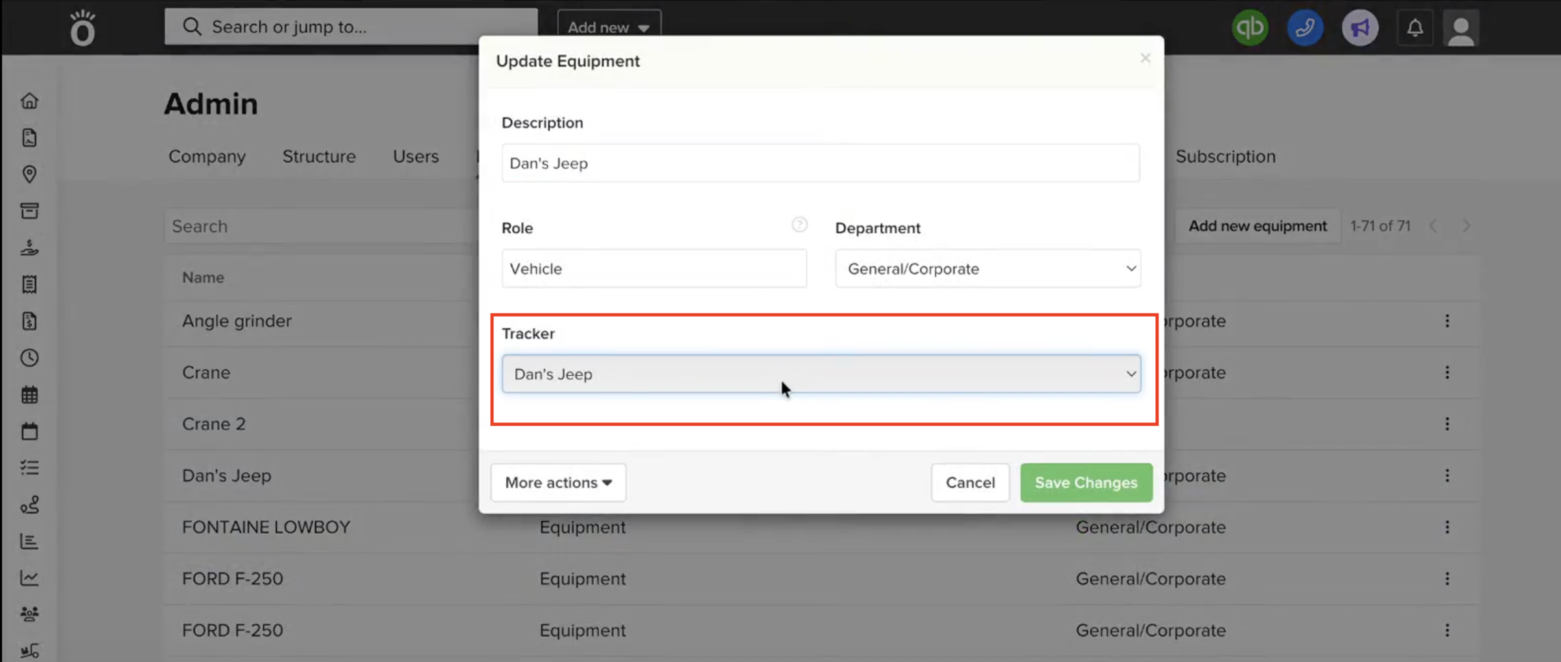Open the notifications bell
Screen dimensions: 1561x662
click(1414, 28)
